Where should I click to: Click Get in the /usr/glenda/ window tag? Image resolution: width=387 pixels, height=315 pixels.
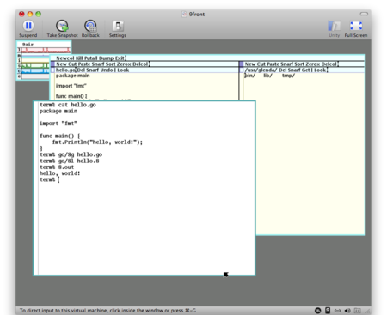click(x=305, y=70)
